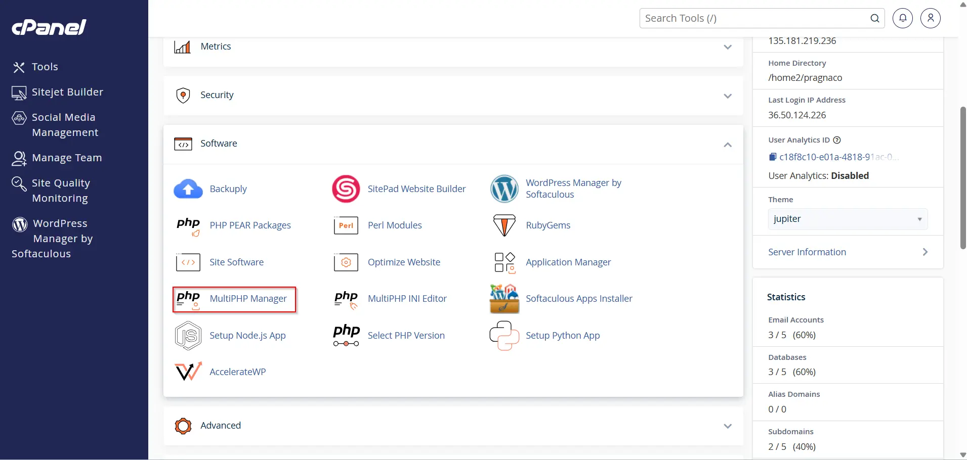Open WordPress Manager in the sidebar
The height and width of the screenshot is (460, 967).
[52, 239]
